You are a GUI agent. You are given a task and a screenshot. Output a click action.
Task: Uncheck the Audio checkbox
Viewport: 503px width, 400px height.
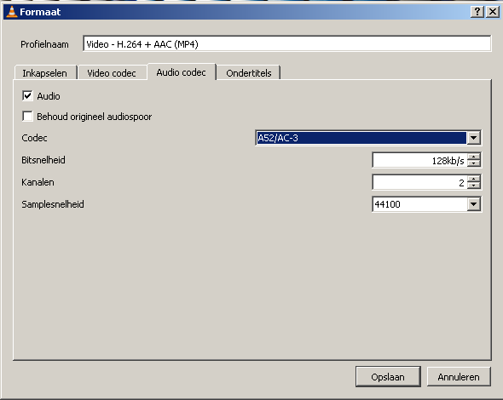click(27, 96)
